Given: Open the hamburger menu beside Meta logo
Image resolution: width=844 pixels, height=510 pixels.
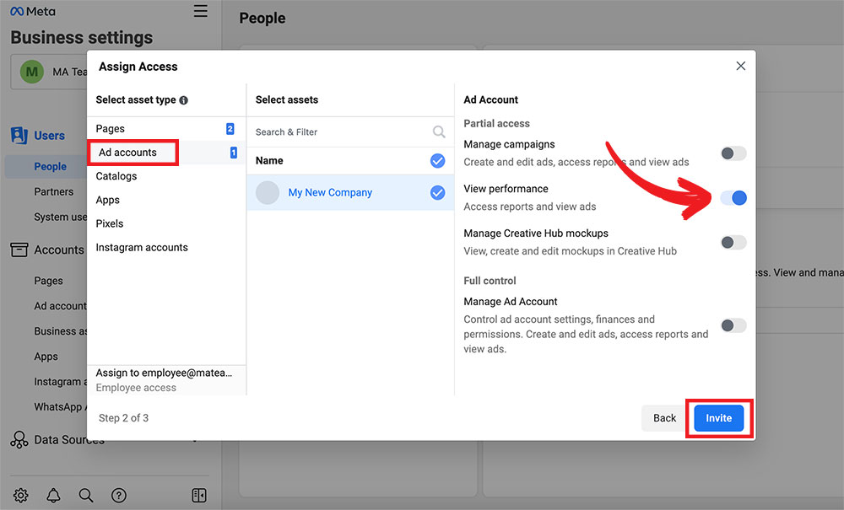Looking at the screenshot, I should [200, 11].
